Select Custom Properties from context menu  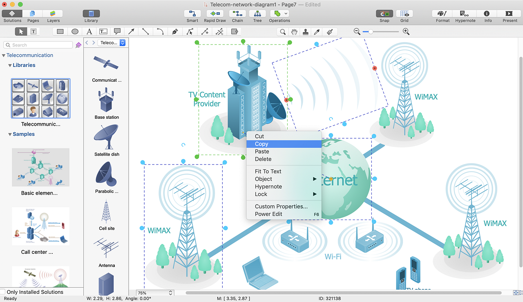(x=281, y=207)
